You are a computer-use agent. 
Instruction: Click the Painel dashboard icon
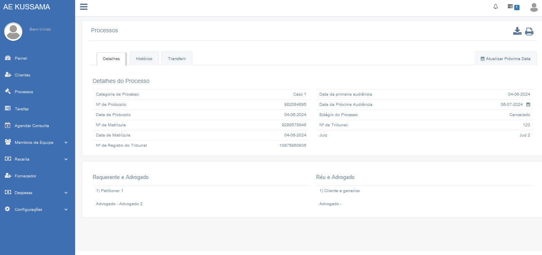point(8,58)
